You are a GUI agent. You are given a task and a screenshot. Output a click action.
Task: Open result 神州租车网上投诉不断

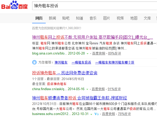92,37
